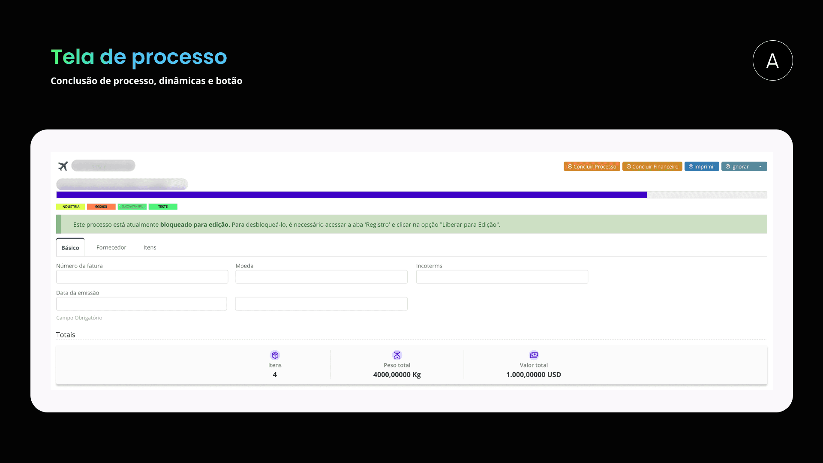This screenshot has height=463, width=823.
Task: Click the Moeda input field
Action: (321, 277)
